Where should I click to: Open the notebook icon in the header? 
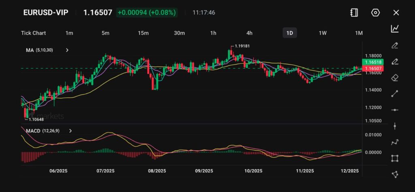(354, 13)
